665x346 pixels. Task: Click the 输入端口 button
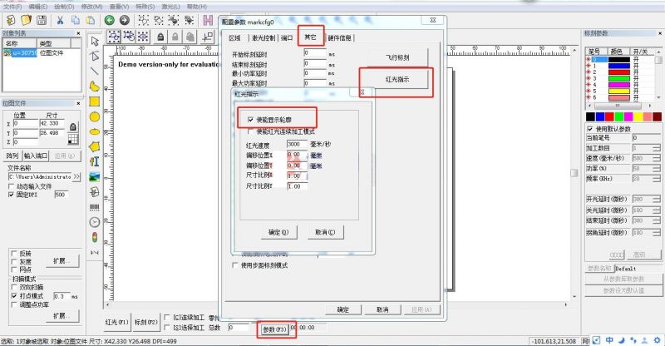click(36, 156)
